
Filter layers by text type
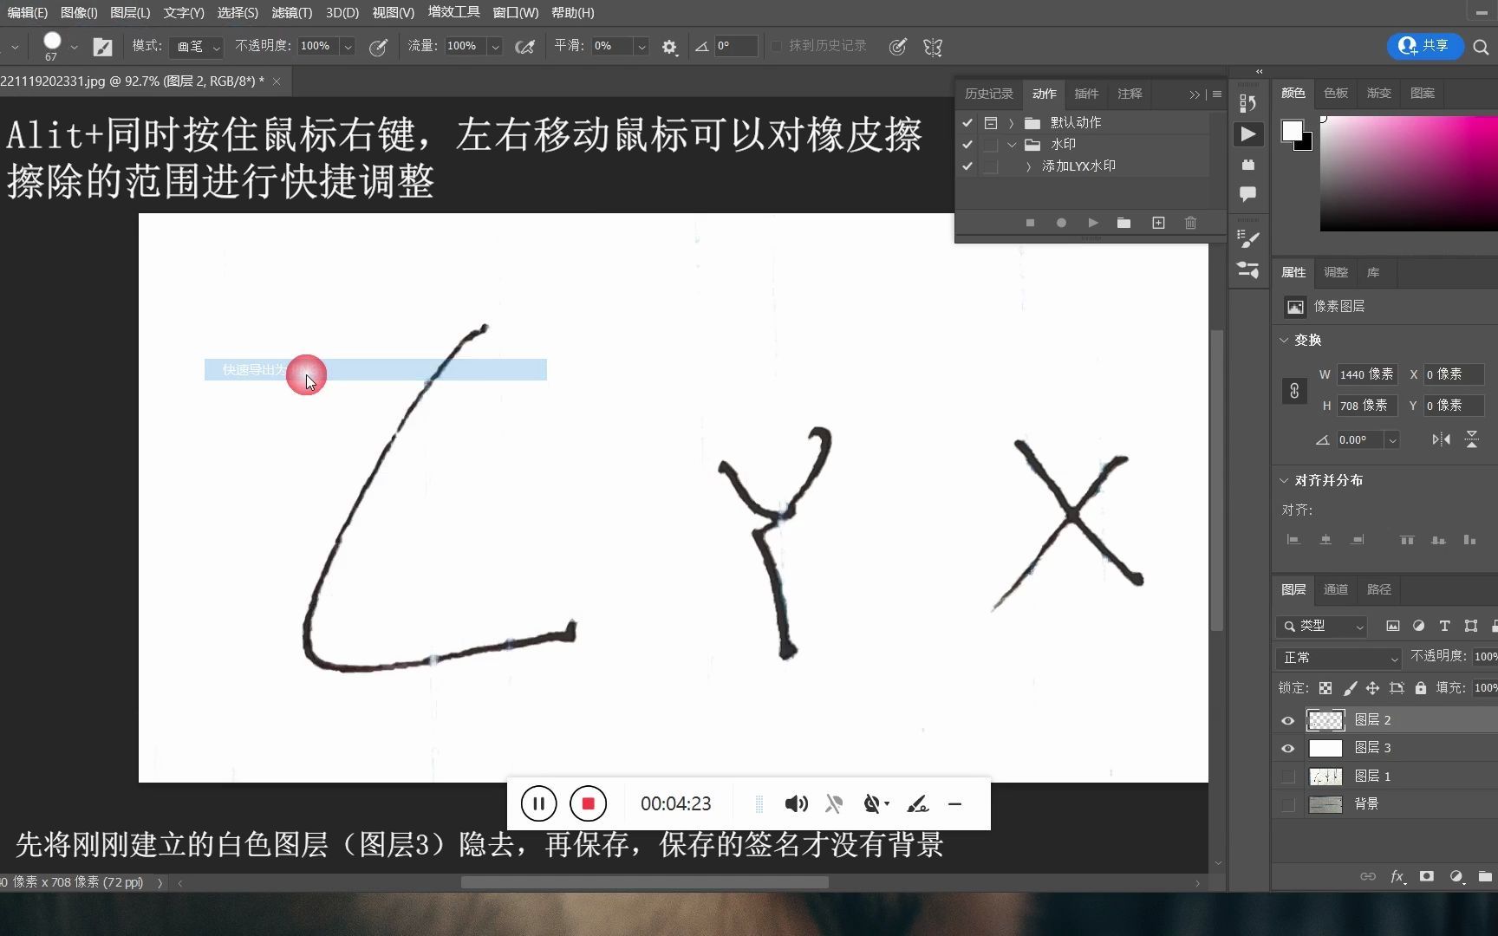(1444, 626)
